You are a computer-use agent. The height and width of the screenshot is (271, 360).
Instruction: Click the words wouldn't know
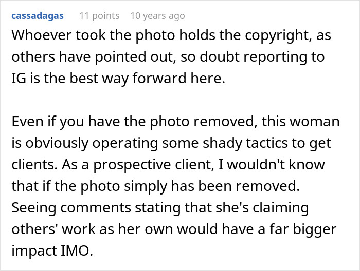276,164
